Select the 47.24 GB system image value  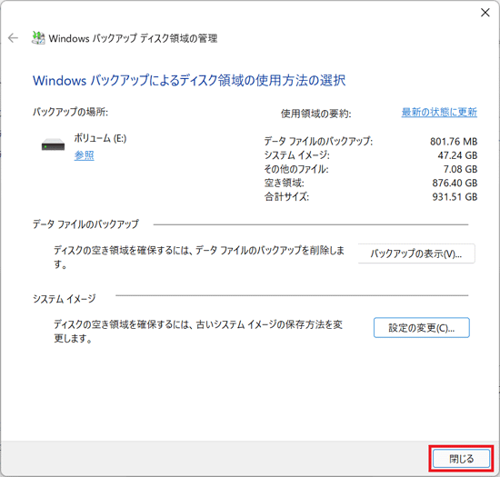point(457,155)
